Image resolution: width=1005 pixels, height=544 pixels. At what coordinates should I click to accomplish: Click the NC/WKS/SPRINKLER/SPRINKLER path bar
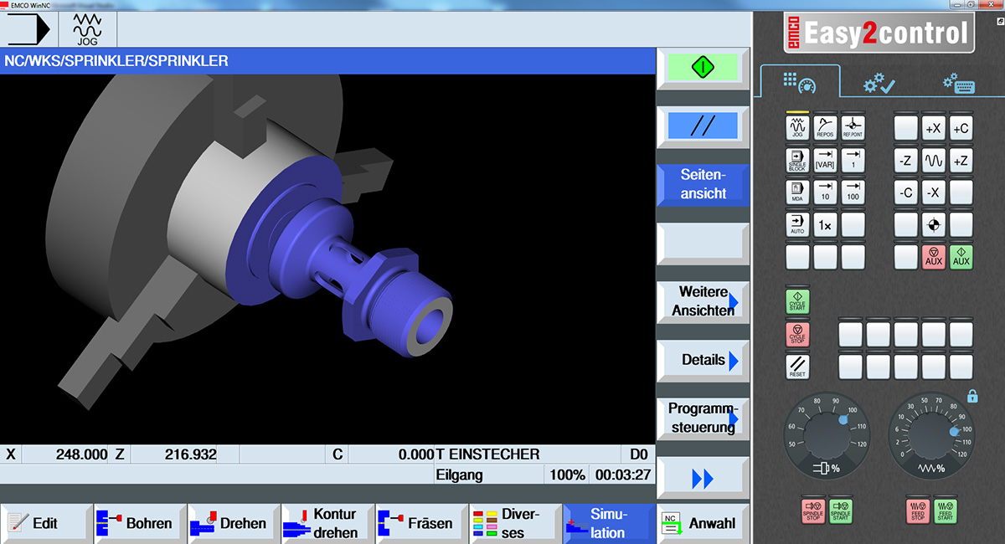(327, 61)
